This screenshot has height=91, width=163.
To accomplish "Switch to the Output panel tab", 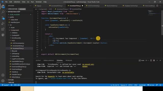I will pyautogui.click(x=38, y=60).
